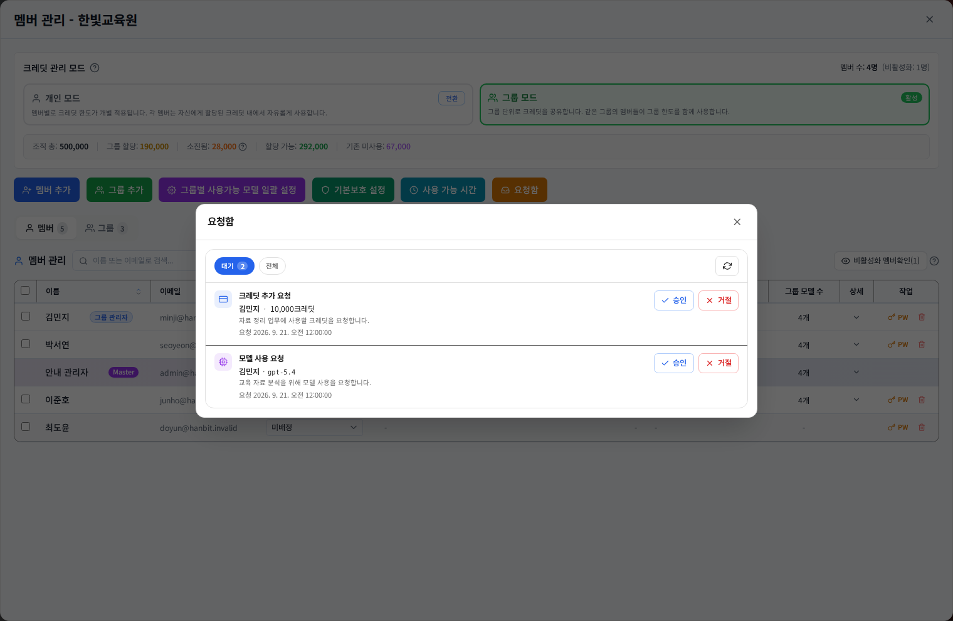Viewport: 953px width, 621px height.
Task: Toggle the select-all checkbox in table header
Action: point(25,290)
